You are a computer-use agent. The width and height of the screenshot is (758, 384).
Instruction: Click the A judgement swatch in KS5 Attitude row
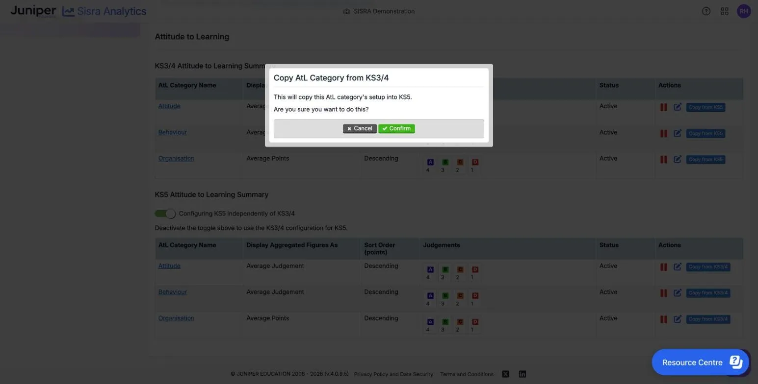pyautogui.click(x=430, y=269)
